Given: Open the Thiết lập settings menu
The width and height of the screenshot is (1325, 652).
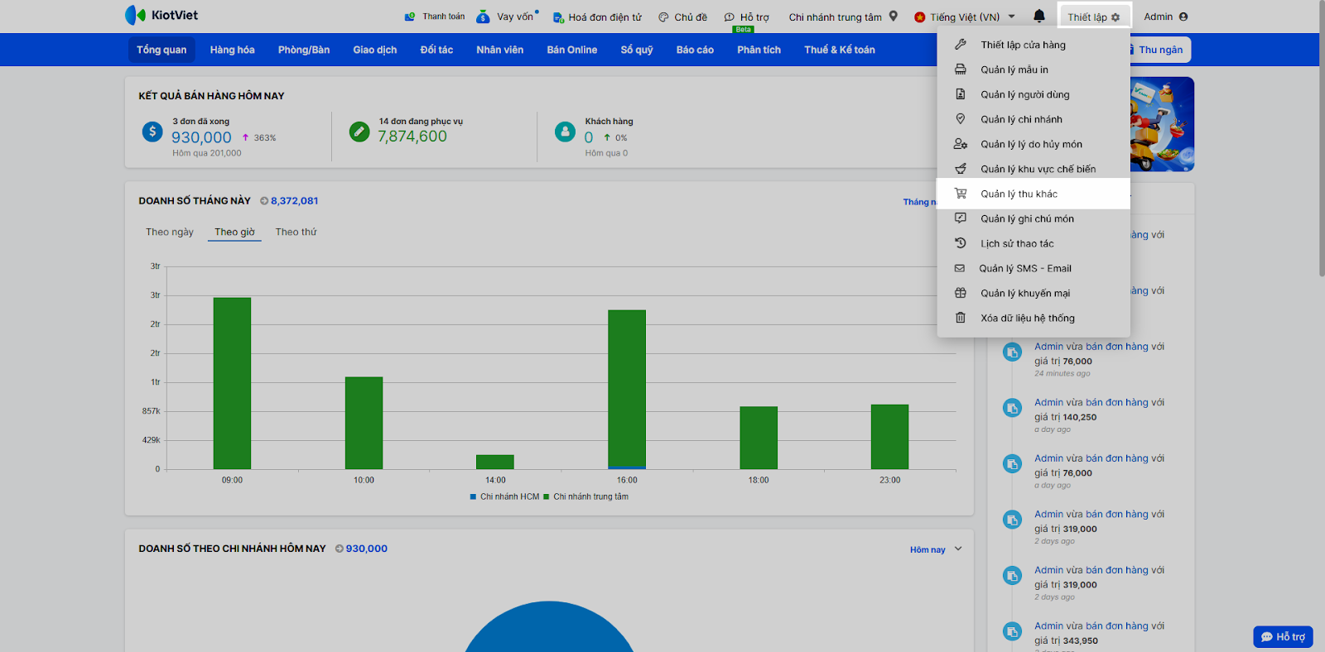Looking at the screenshot, I should (1093, 17).
